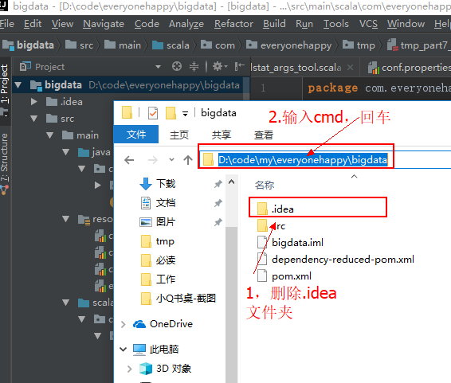Viewport: 451px width, 383px height.
Task: Expand the OneDrive node
Action: click(x=124, y=324)
